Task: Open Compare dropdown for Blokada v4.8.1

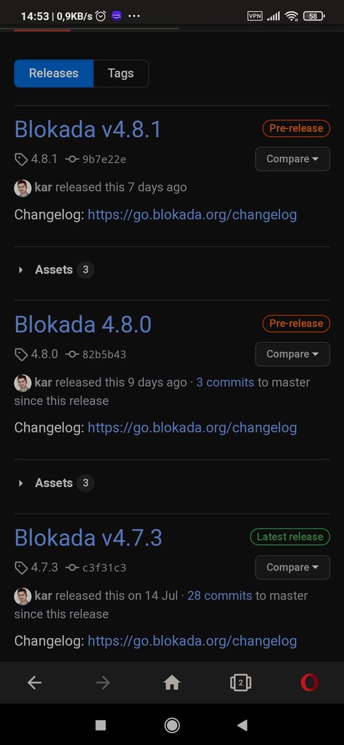Action: (x=292, y=159)
